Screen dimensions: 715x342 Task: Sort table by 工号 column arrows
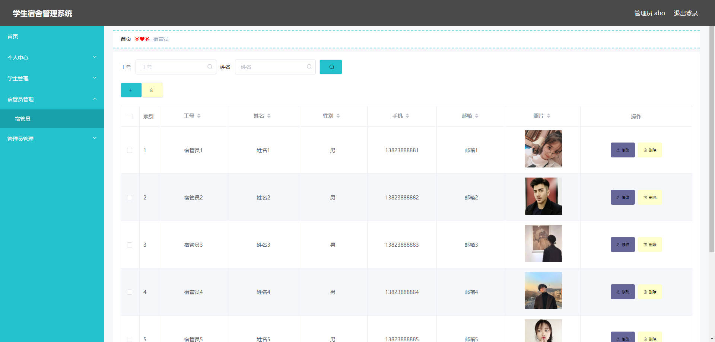coord(199,116)
